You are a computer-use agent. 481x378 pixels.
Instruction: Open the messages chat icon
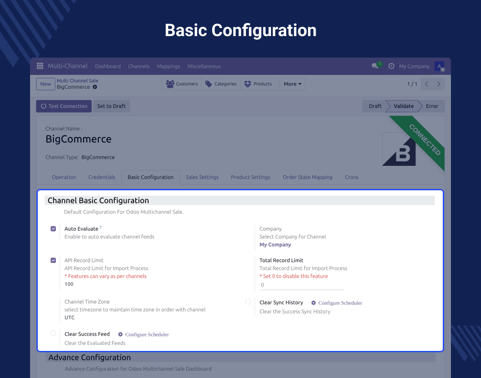click(x=375, y=66)
